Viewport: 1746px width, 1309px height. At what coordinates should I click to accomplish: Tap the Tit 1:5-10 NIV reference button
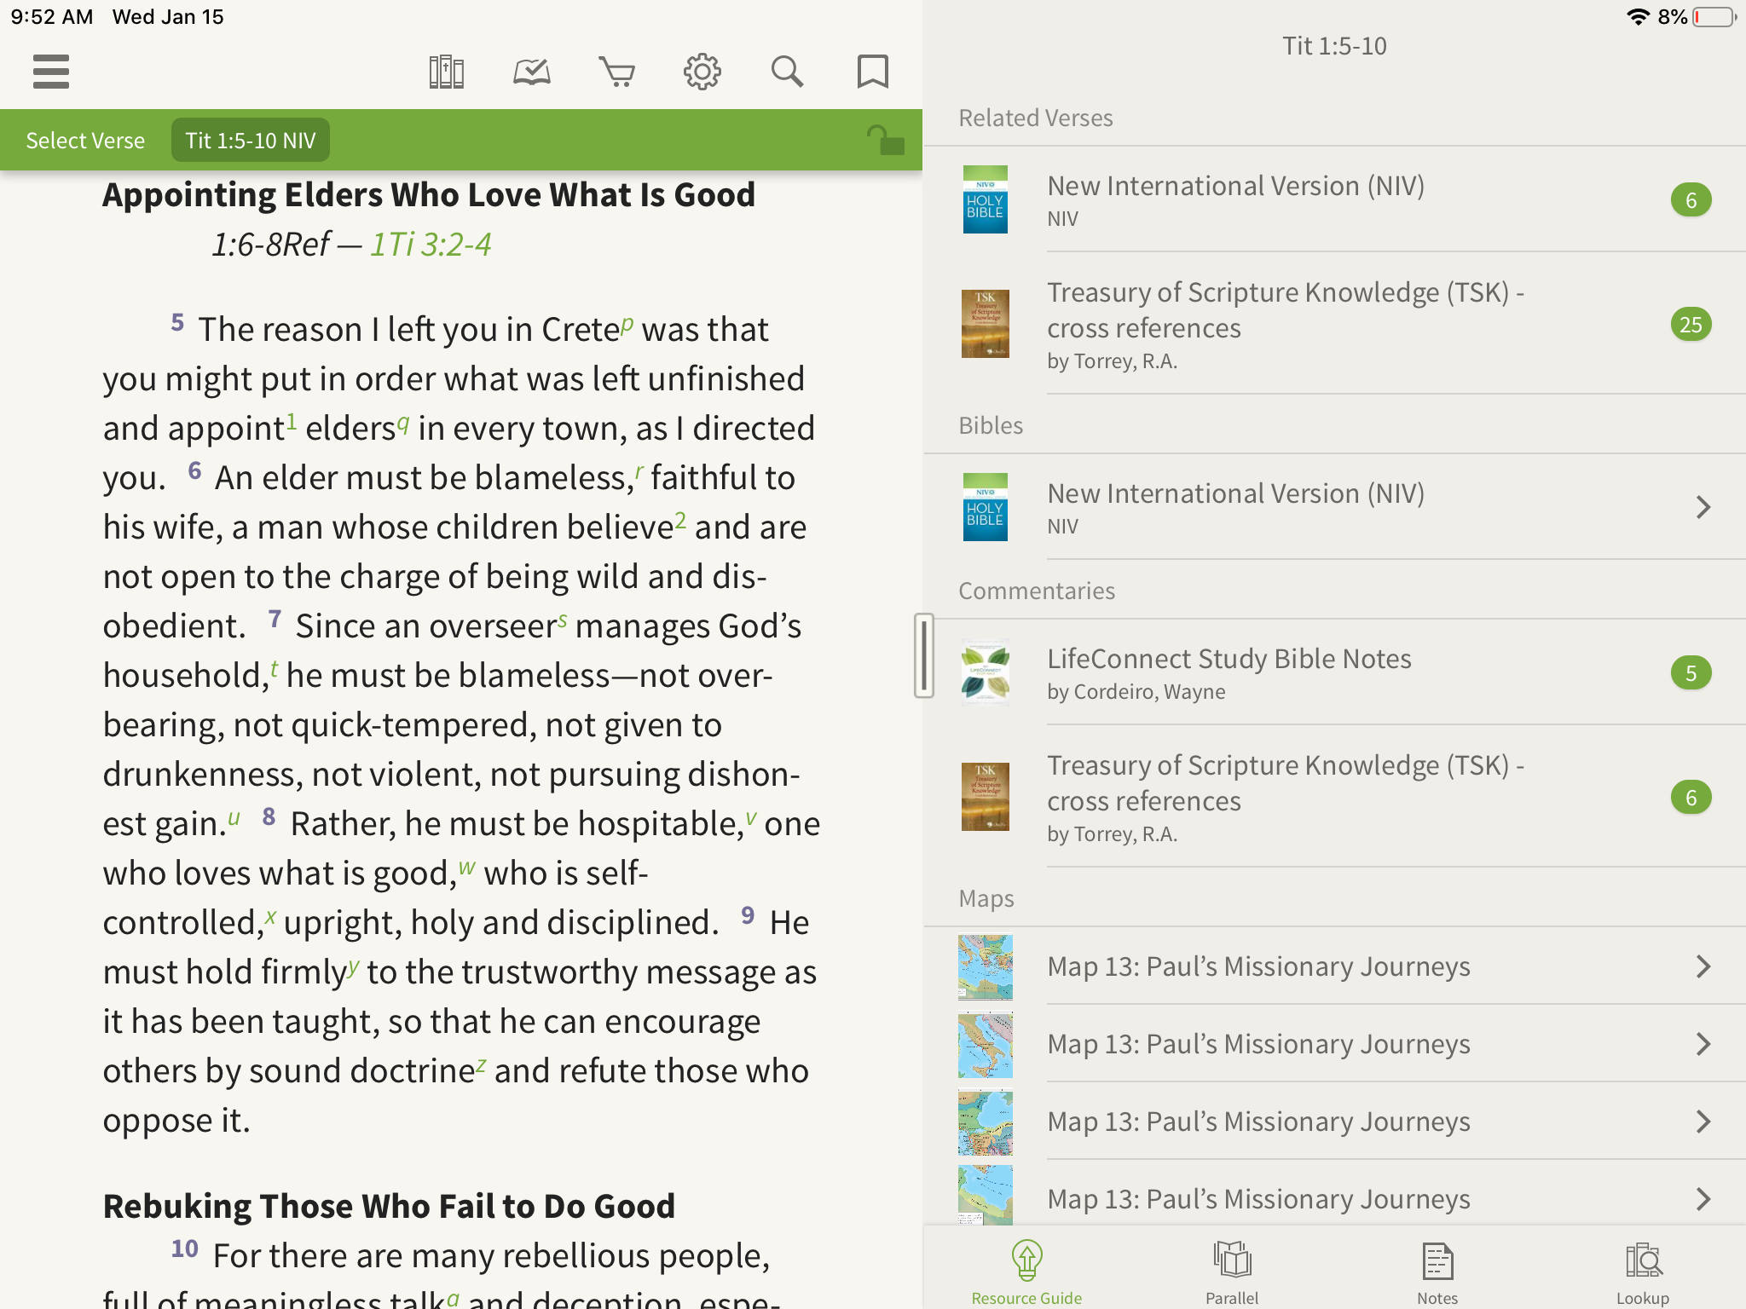[x=251, y=141]
